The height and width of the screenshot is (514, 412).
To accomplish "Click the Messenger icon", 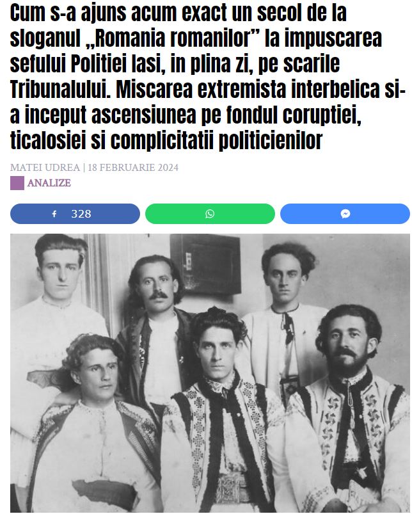I will (x=345, y=214).
